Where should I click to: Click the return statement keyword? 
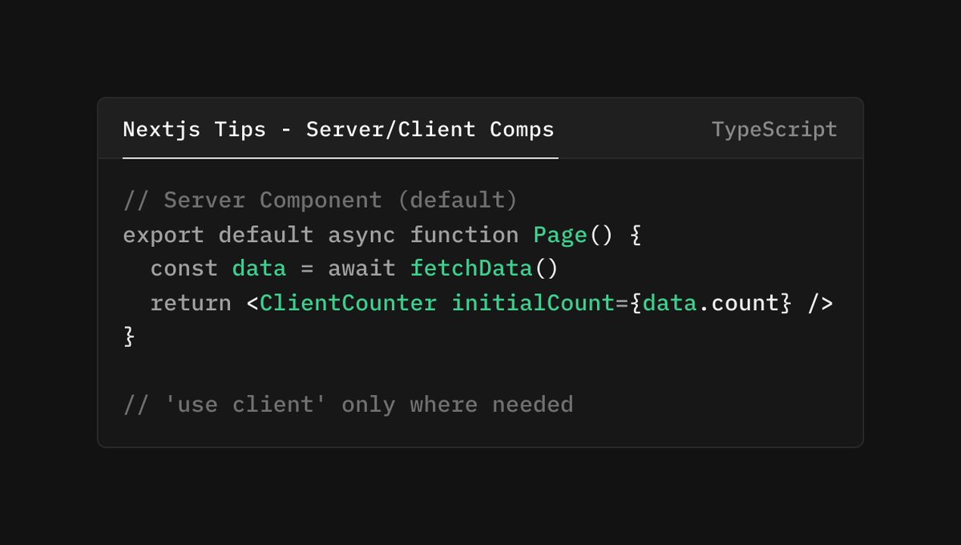pos(190,302)
